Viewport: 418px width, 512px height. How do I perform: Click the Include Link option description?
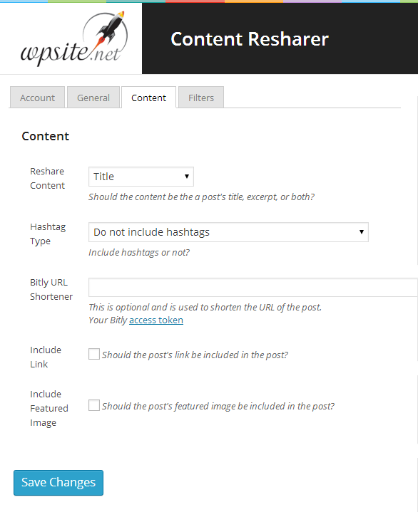[x=195, y=355]
